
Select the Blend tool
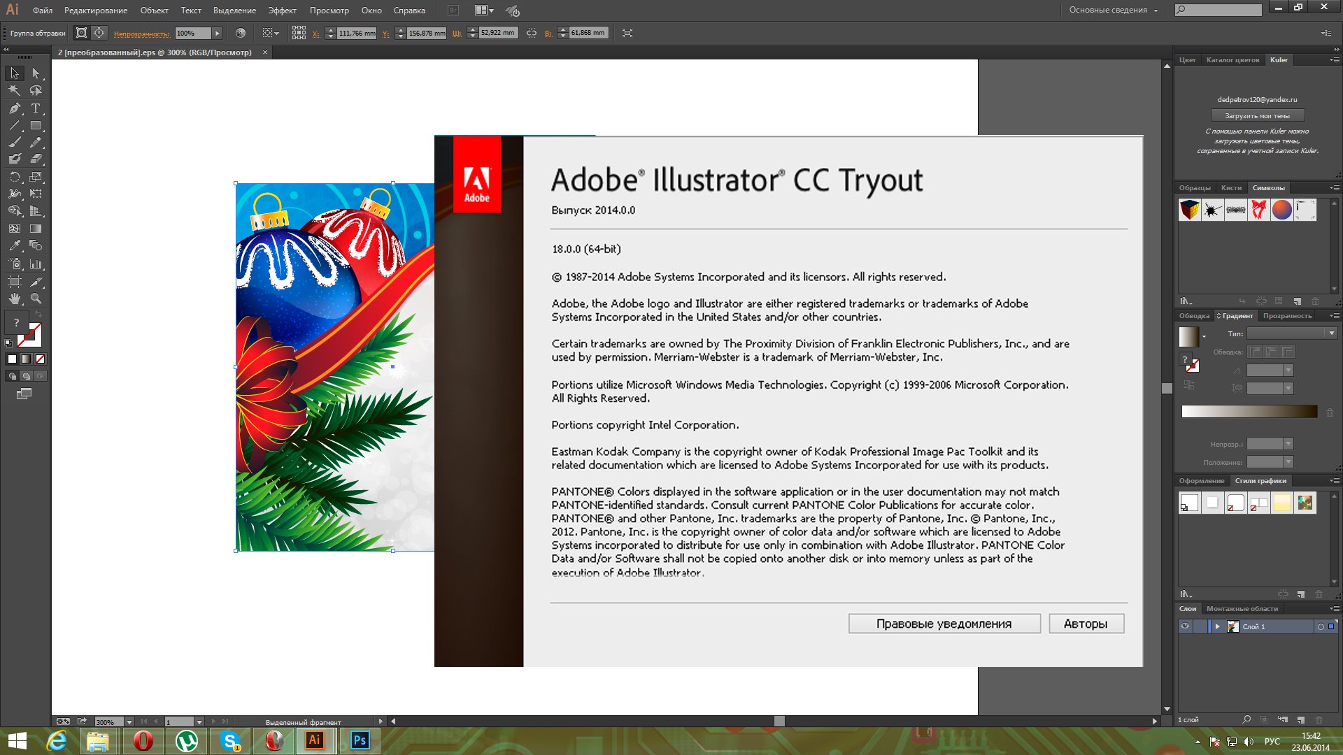(36, 246)
